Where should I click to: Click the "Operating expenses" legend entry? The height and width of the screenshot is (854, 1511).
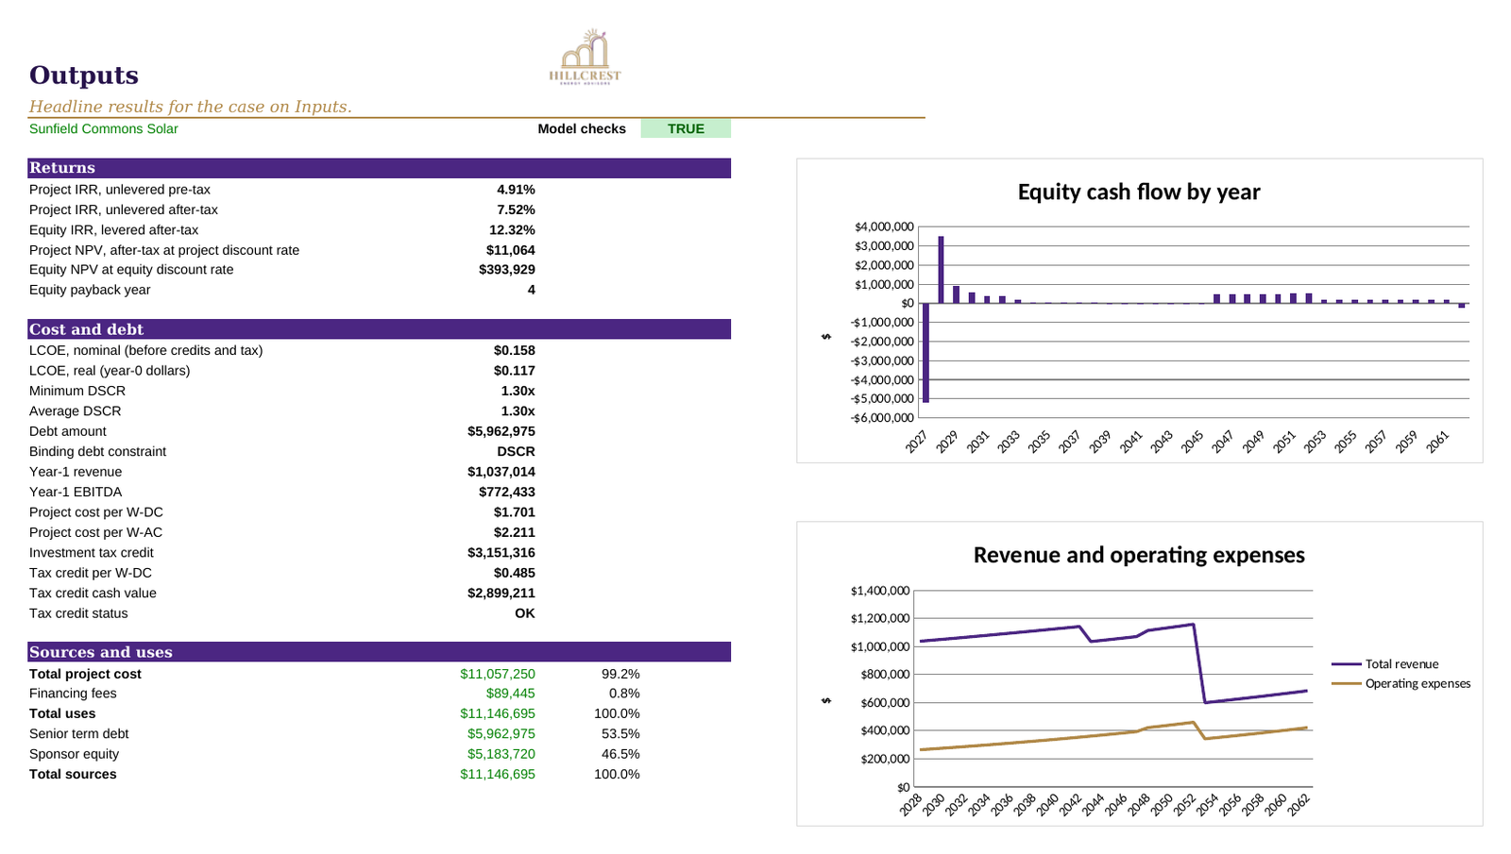click(1401, 683)
